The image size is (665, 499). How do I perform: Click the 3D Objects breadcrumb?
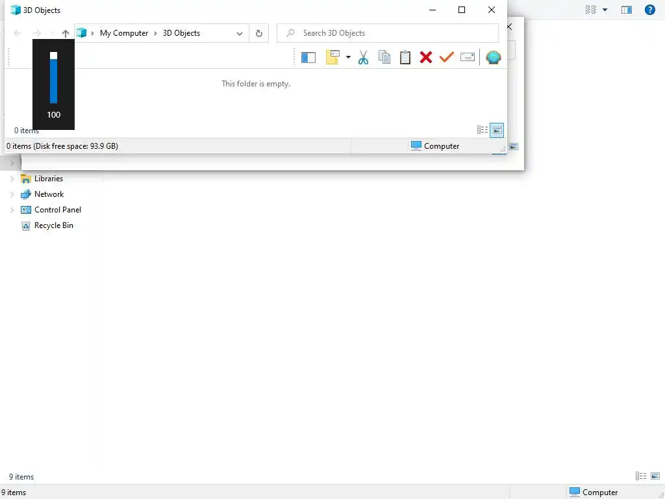coord(182,33)
